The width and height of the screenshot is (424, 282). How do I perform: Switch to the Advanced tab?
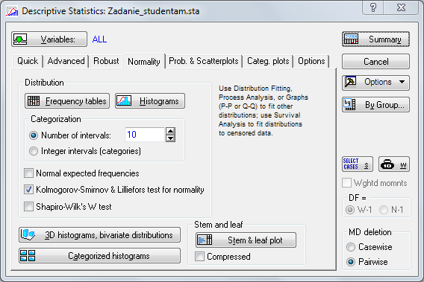pos(66,61)
